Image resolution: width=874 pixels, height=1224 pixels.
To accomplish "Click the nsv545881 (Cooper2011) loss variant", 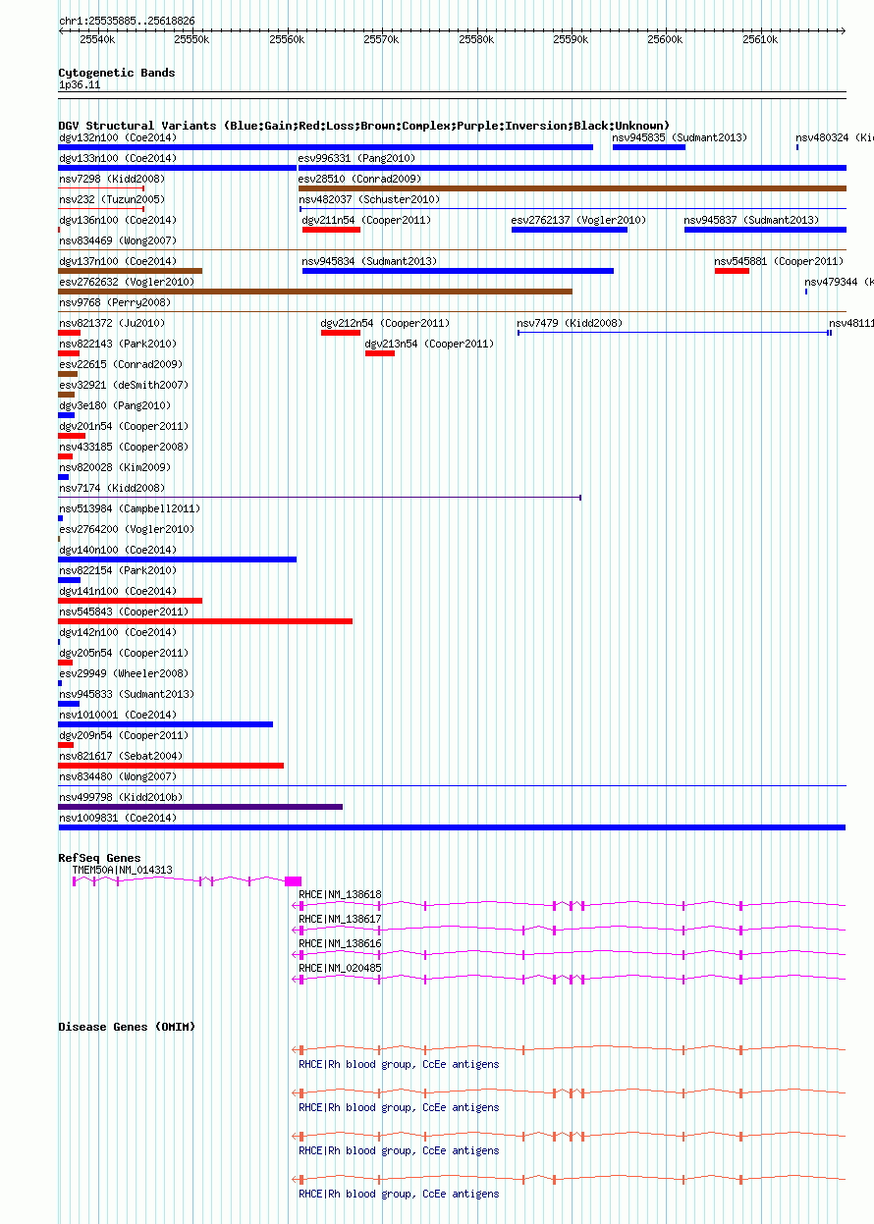I will pos(732,271).
